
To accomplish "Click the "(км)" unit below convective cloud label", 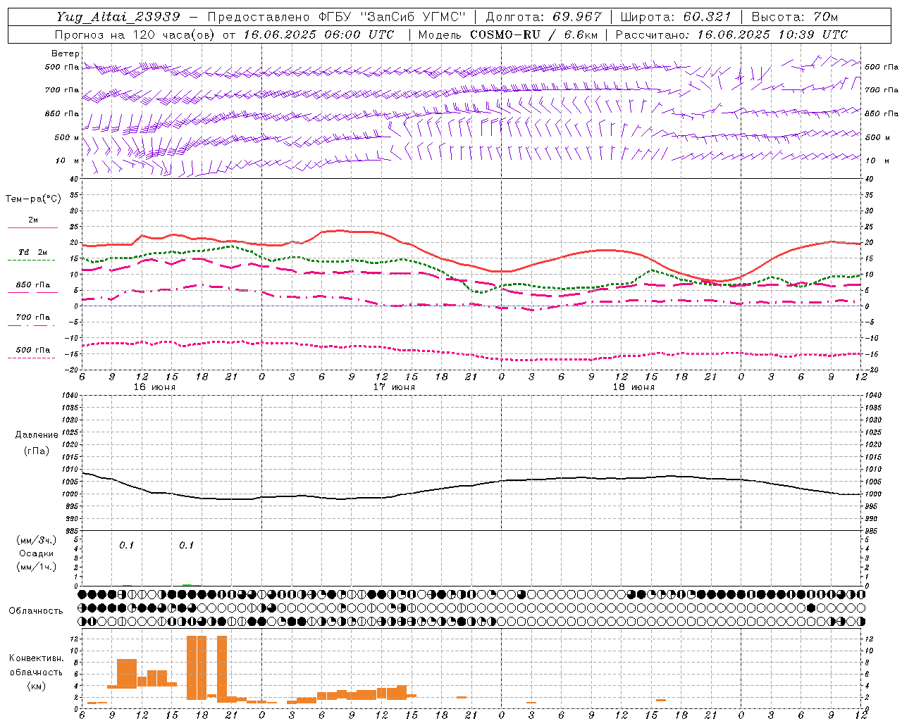I will [36, 686].
